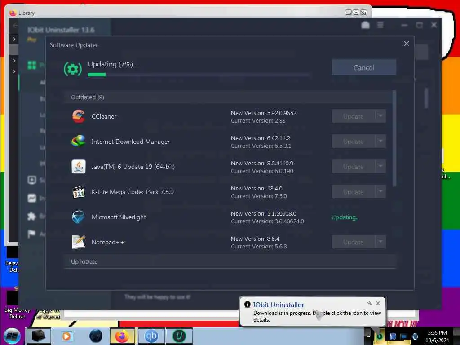The width and height of the screenshot is (460, 345).
Task: Collapse the Outdated (9) section header
Action: click(228, 97)
